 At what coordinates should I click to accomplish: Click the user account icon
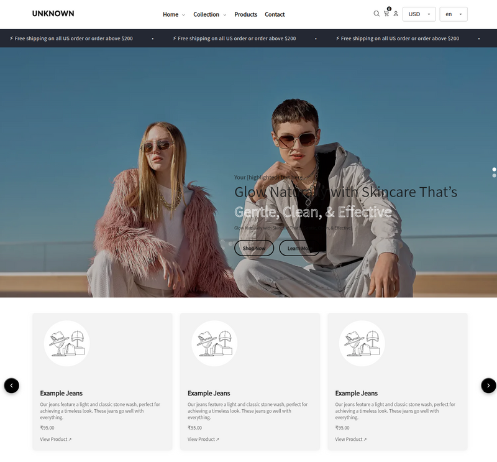point(396,14)
